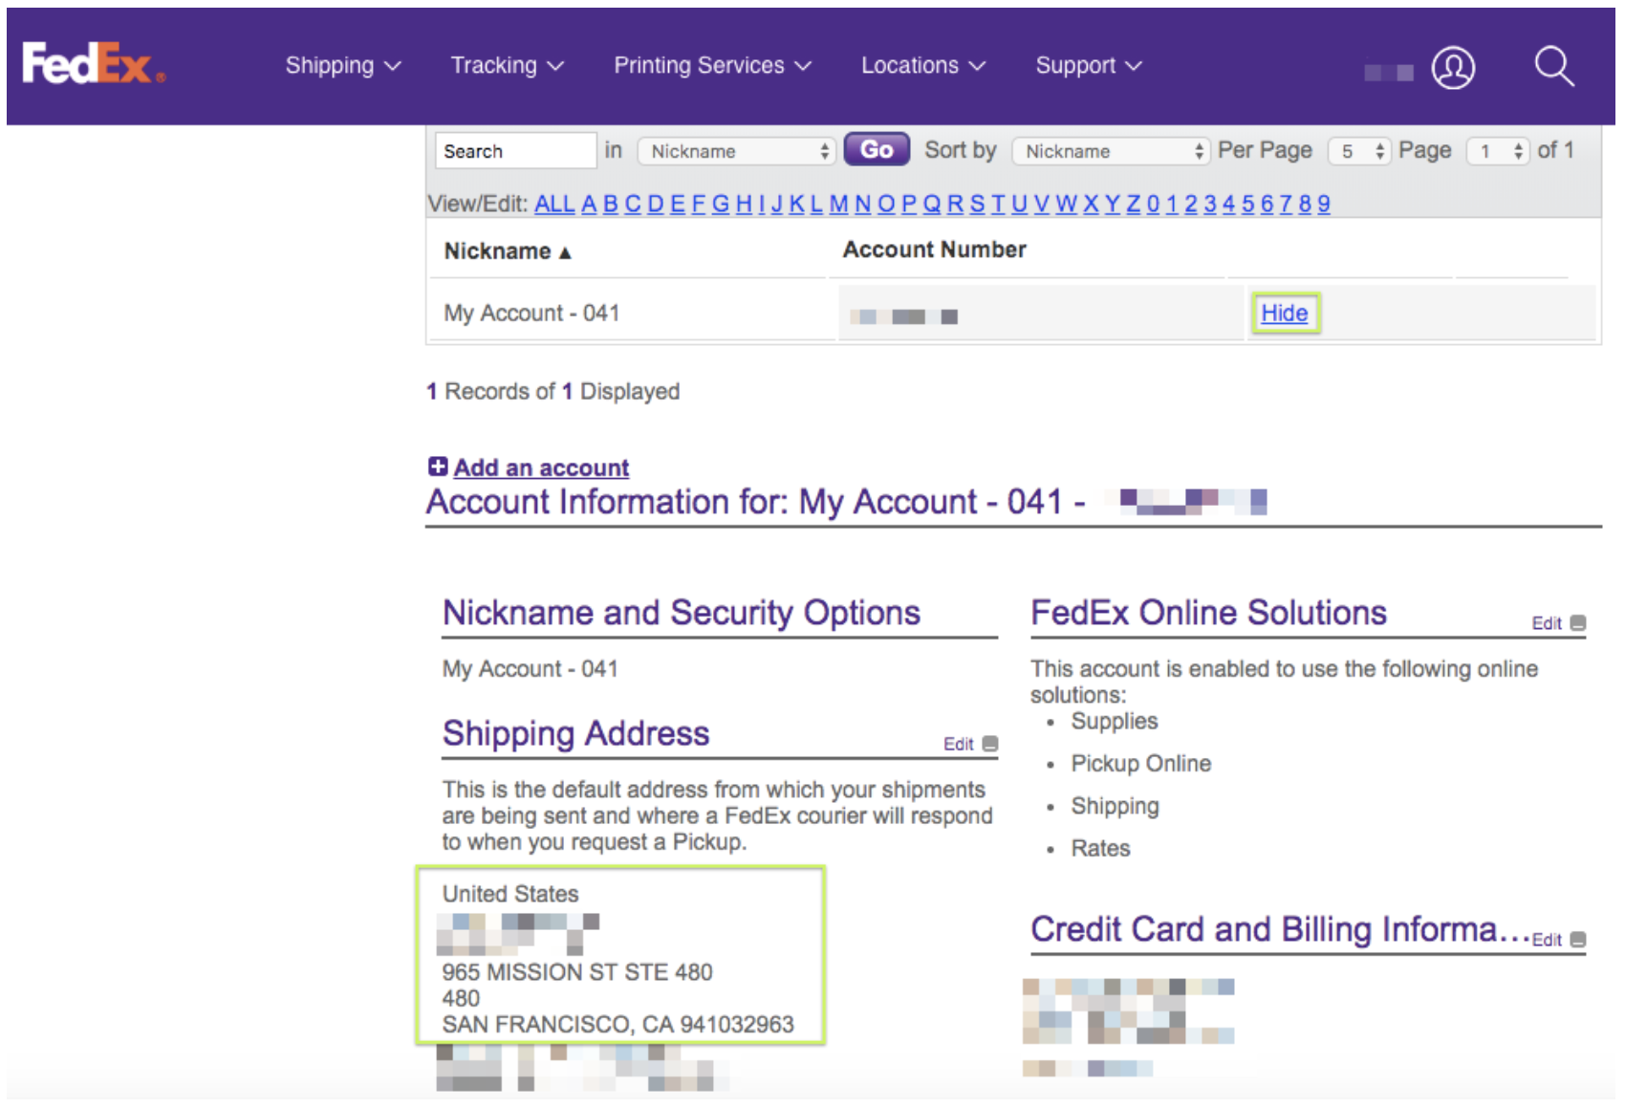
Task: Filter accounts by digit 0
Action: pos(1153,204)
